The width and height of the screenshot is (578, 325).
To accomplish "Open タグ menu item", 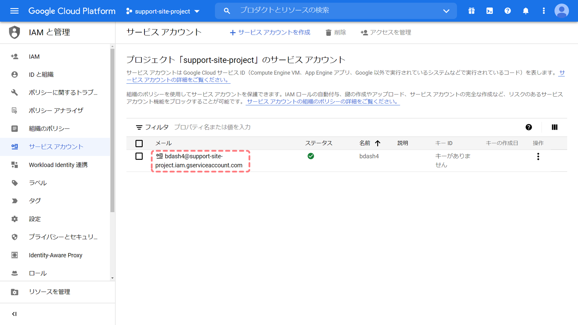I will pos(55,201).
